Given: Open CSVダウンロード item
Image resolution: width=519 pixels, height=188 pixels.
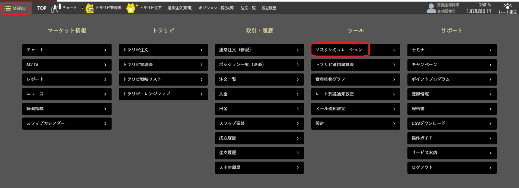Looking at the screenshot, I should point(452,123).
